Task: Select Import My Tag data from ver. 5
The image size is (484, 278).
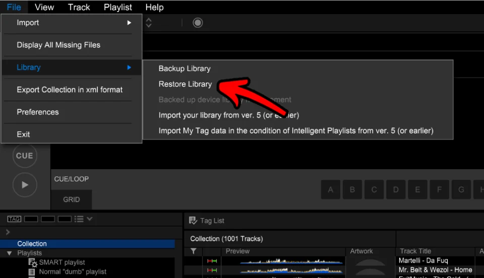Action: 296,130
